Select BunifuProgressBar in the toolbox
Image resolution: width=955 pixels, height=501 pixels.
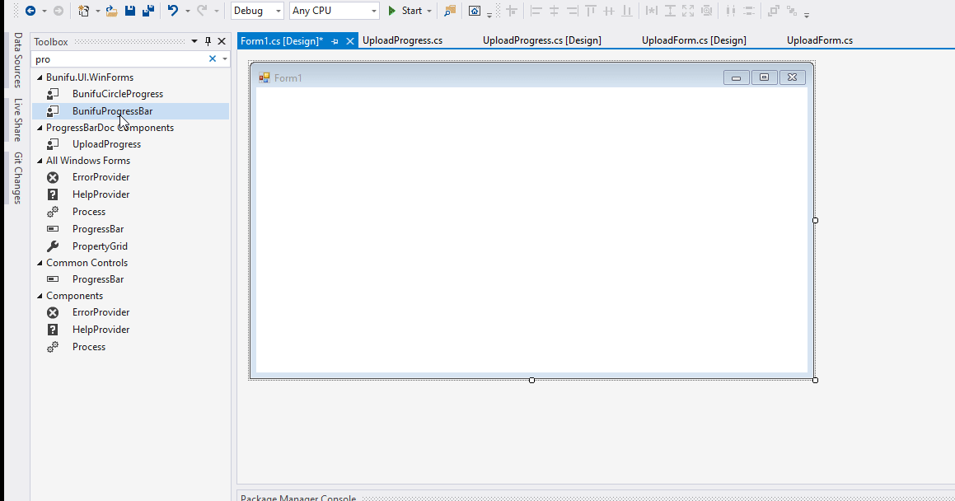click(130, 110)
